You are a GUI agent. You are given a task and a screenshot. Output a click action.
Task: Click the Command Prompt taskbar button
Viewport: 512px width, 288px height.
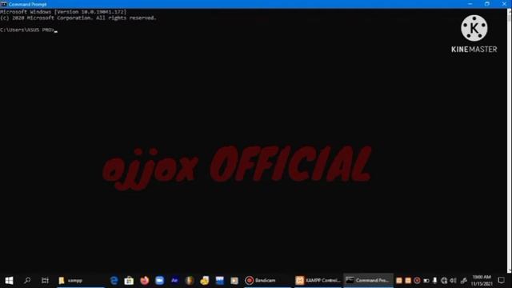[368, 280]
